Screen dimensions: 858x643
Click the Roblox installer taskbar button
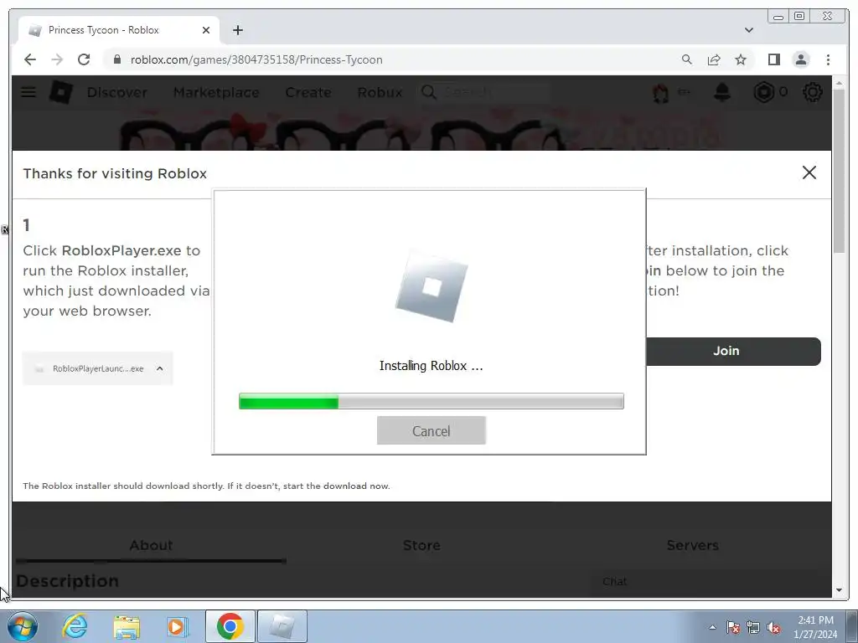coord(282,626)
